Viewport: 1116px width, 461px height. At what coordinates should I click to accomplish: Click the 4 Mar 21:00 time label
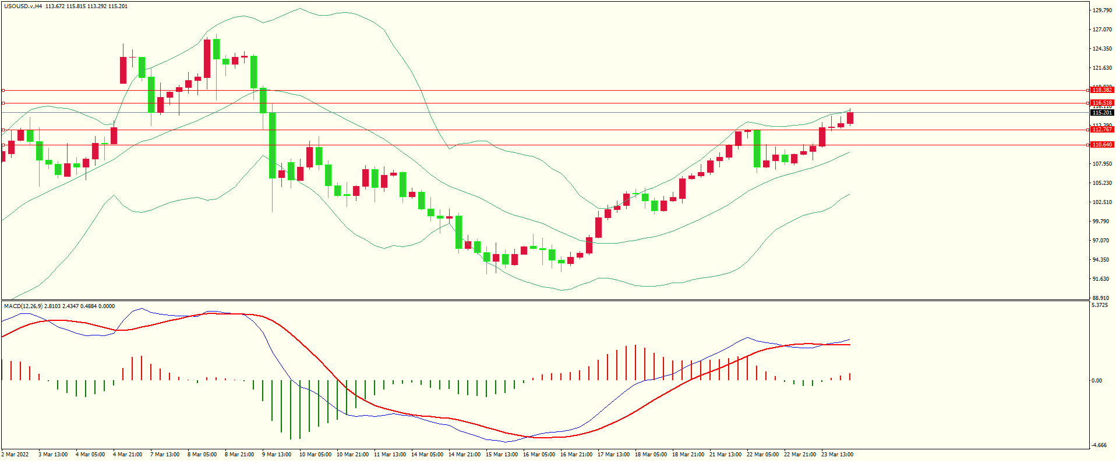[128, 455]
